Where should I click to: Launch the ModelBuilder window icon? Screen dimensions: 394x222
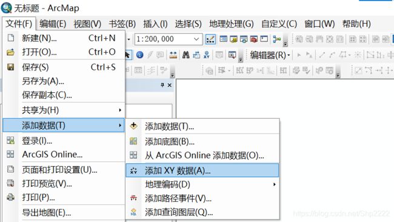(276, 39)
